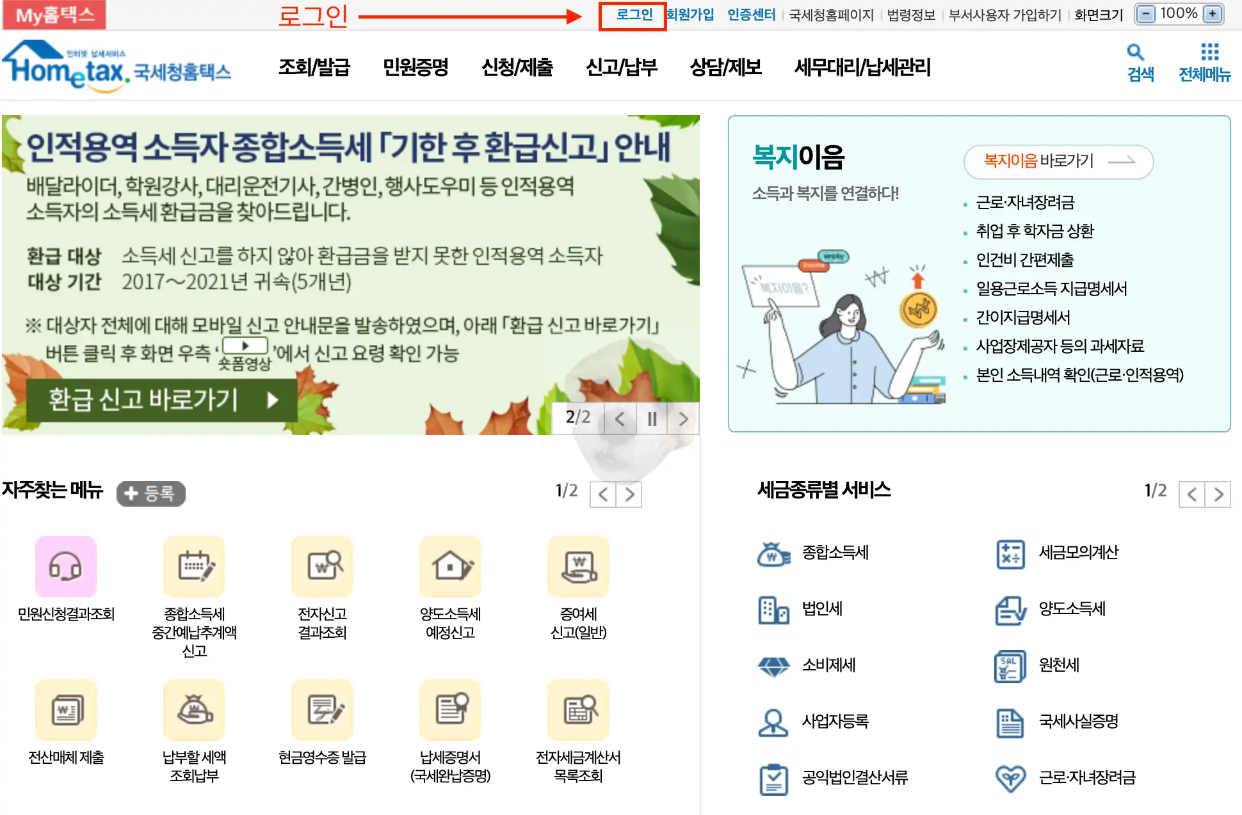
Task: Click the highlighted 로그인 link
Action: point(633,14)
